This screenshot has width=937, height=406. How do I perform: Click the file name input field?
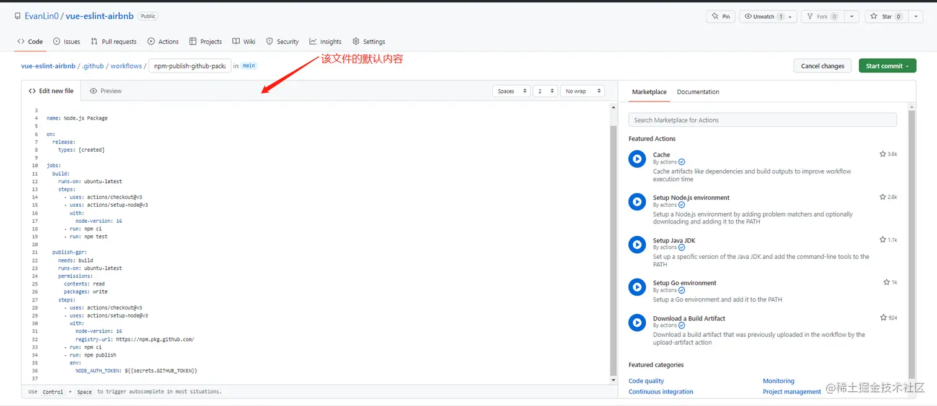coord(190,66)
